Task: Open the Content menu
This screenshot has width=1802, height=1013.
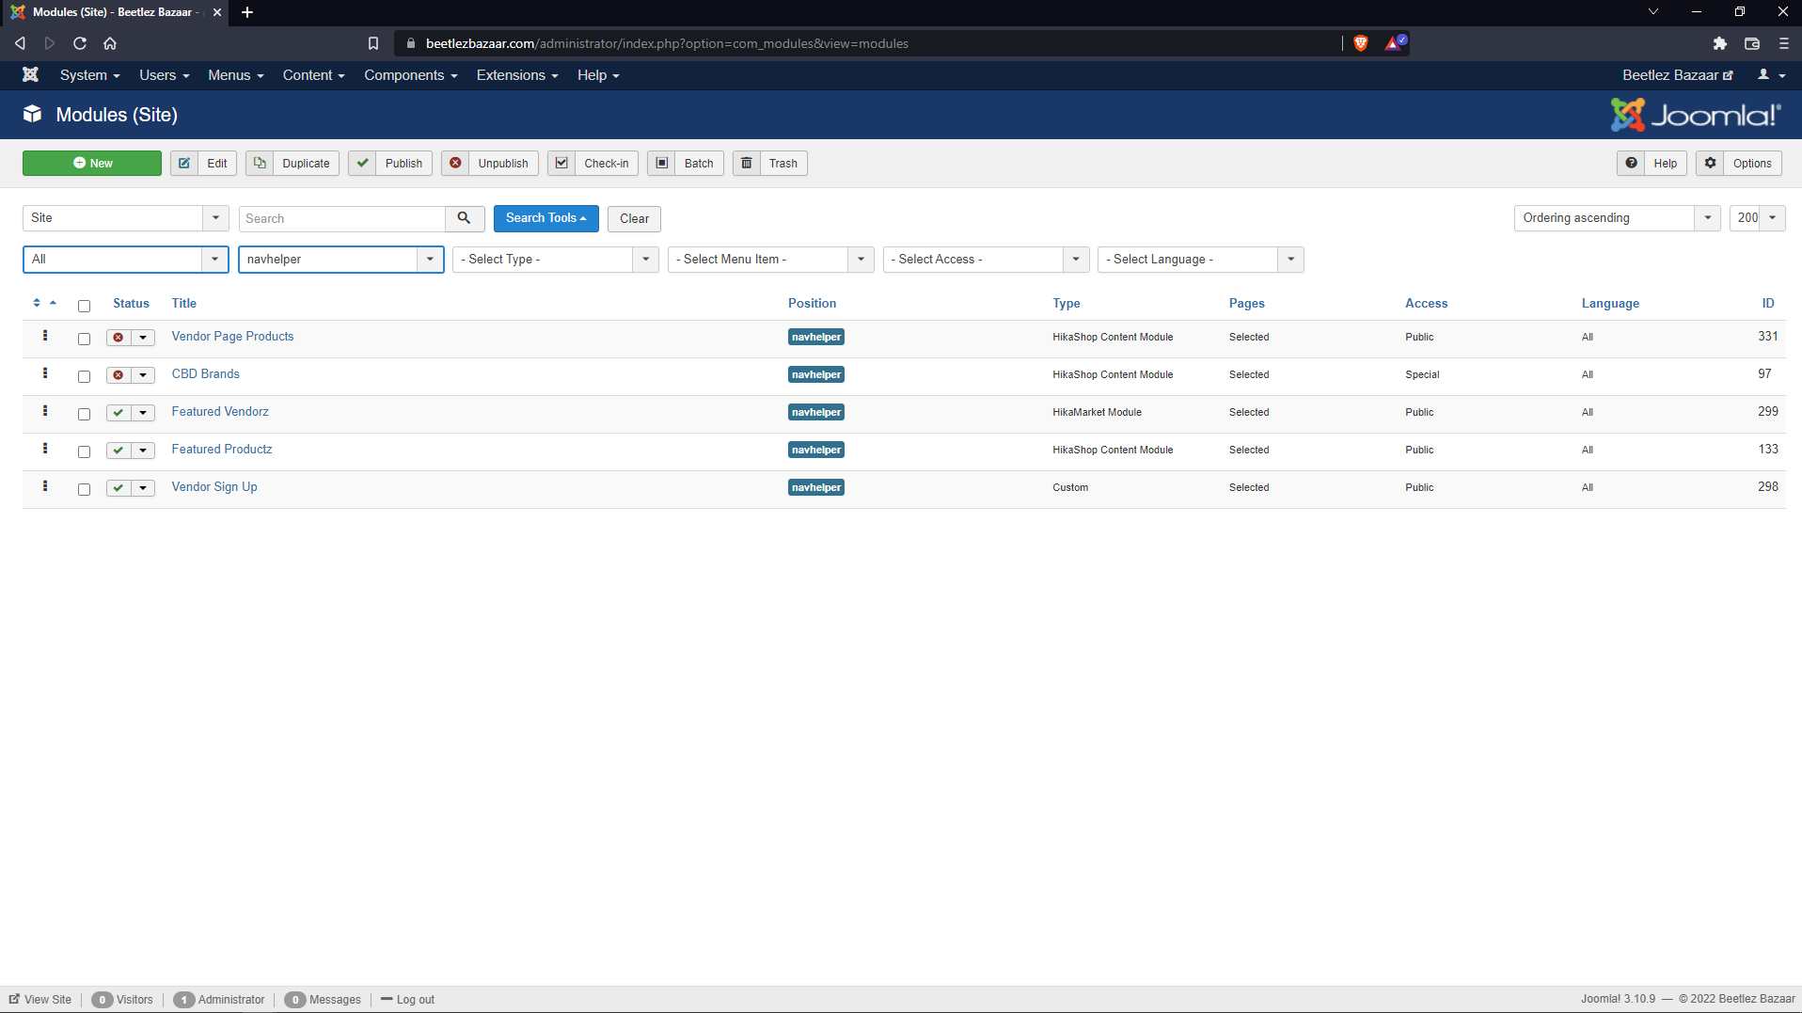Action: (314, 75)
